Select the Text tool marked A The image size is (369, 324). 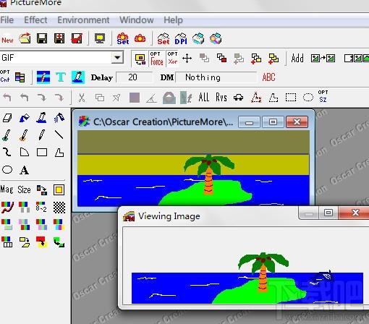click(24, 170)
